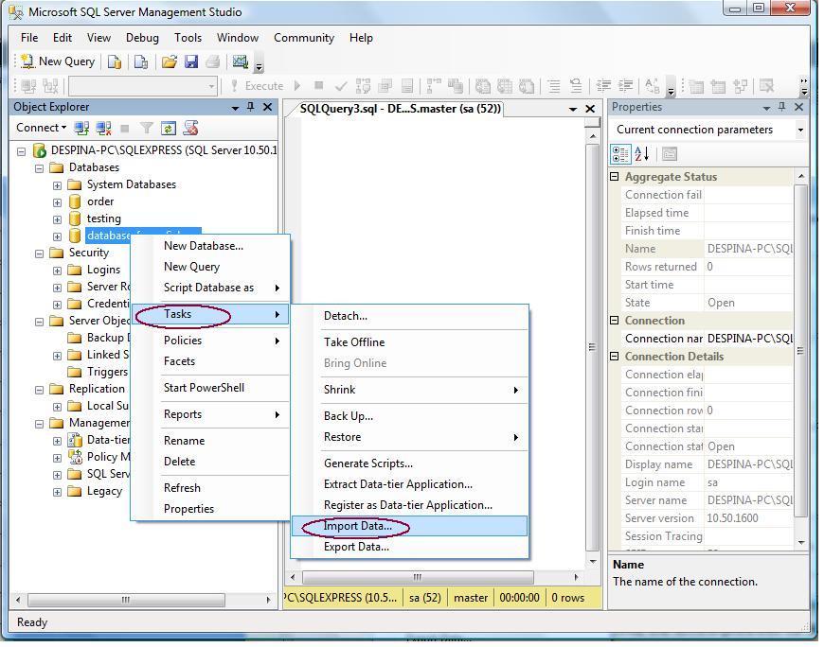Click the Parse checkmark icon
Screen dimensions: 824x647
341,85
